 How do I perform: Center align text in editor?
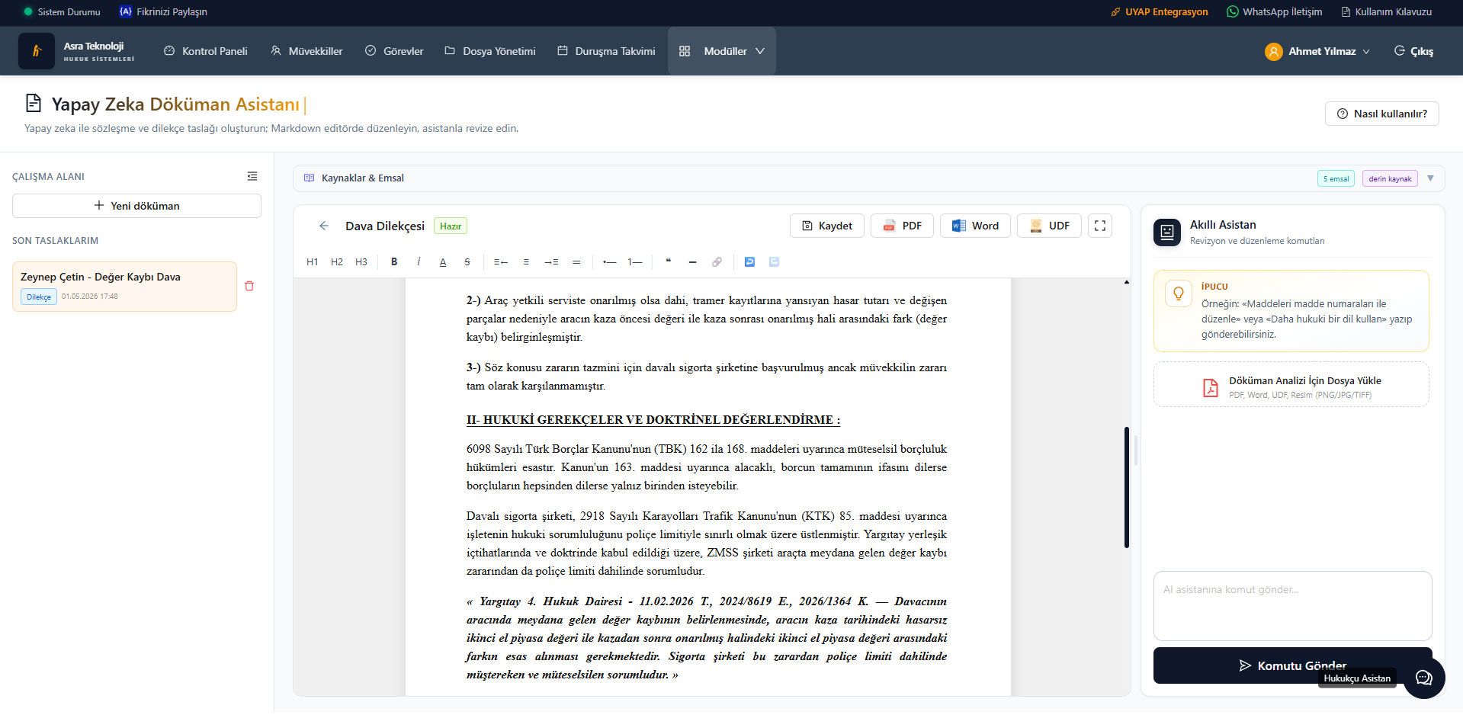click(x=526, y=262)
